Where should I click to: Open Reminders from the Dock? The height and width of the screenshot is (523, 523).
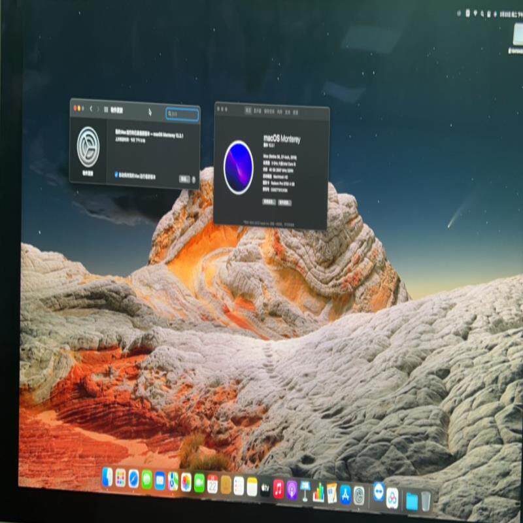pos(239,486)
